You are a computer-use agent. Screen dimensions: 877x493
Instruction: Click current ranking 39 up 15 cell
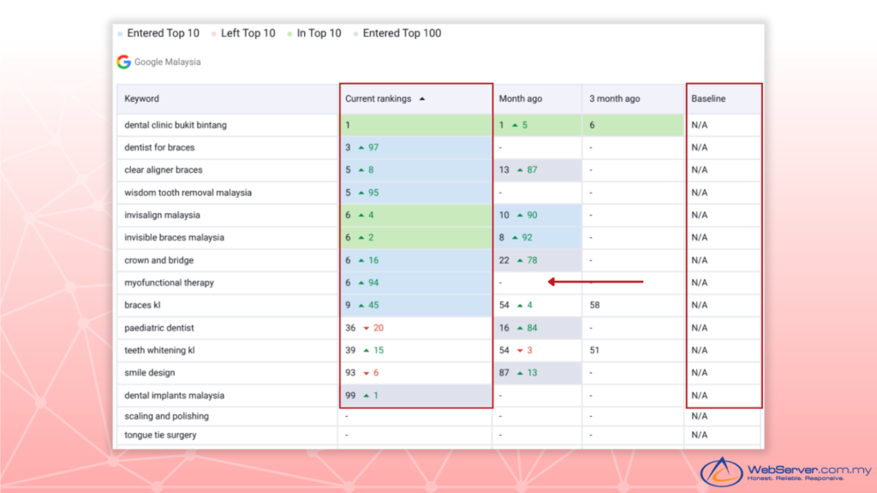coord(415,350)
